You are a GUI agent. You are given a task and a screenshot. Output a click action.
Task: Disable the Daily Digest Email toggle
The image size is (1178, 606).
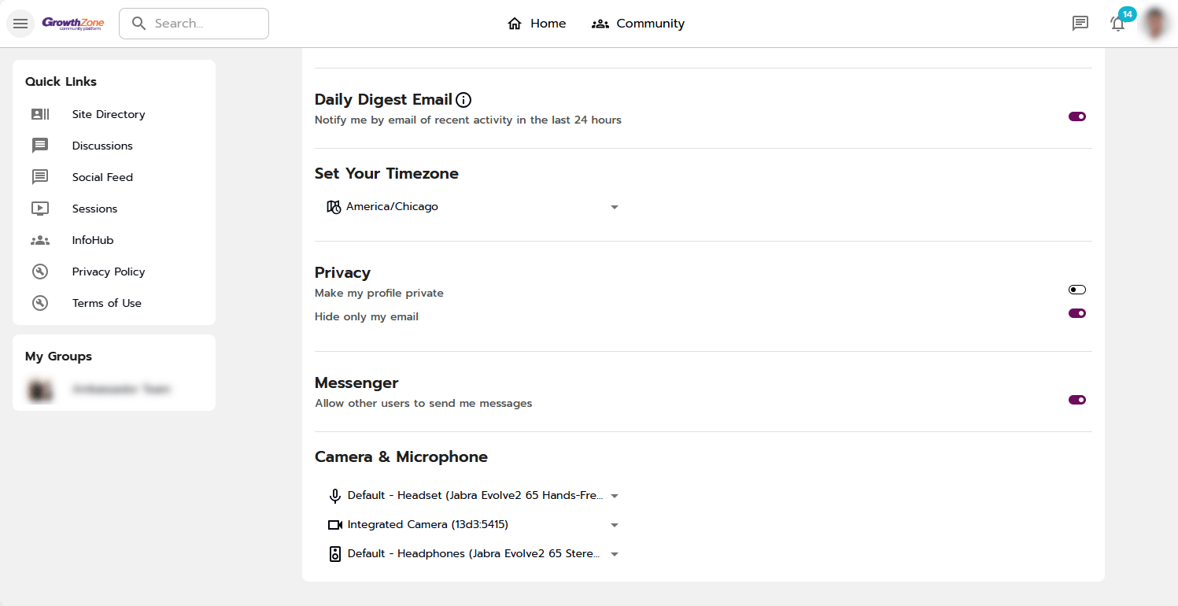tap(1076, 116)
